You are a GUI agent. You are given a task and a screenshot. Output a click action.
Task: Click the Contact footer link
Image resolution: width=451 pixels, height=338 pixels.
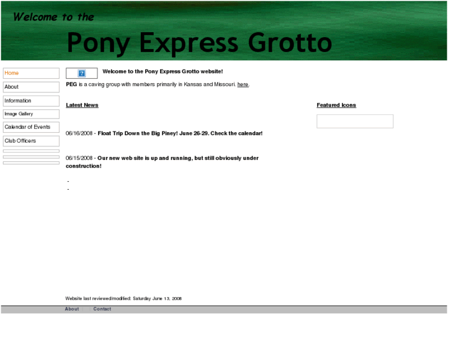pyautogui.click(x=102, y=309)
